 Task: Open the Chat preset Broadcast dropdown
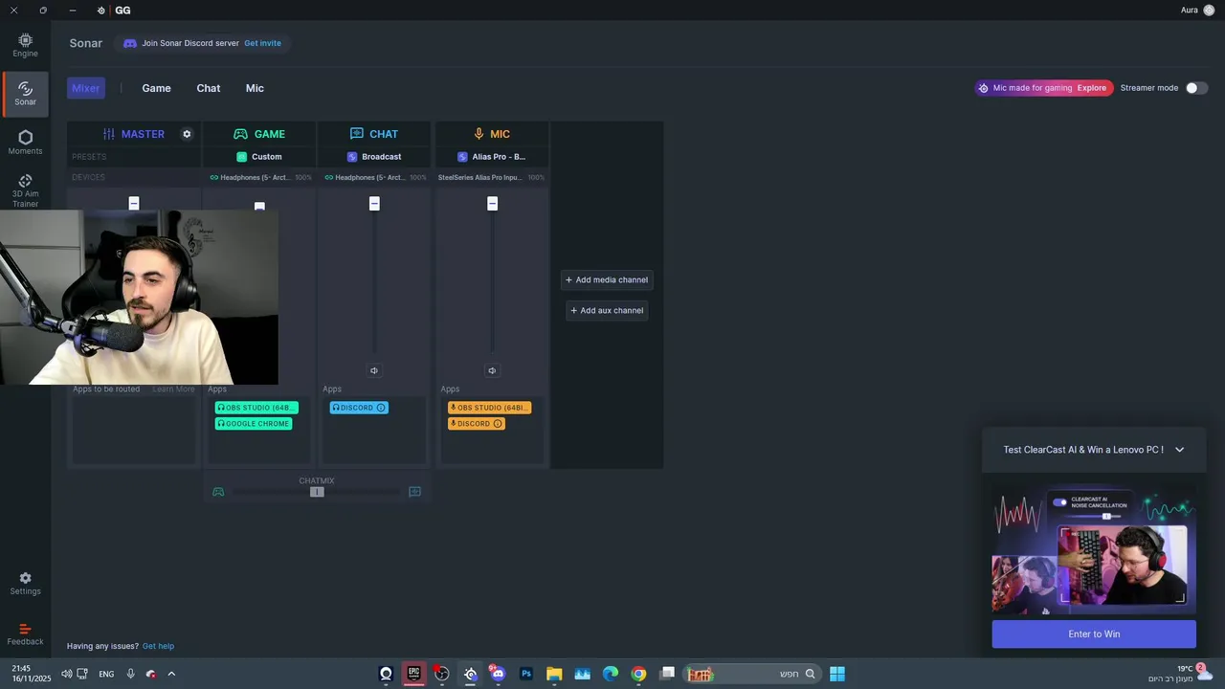374,157
